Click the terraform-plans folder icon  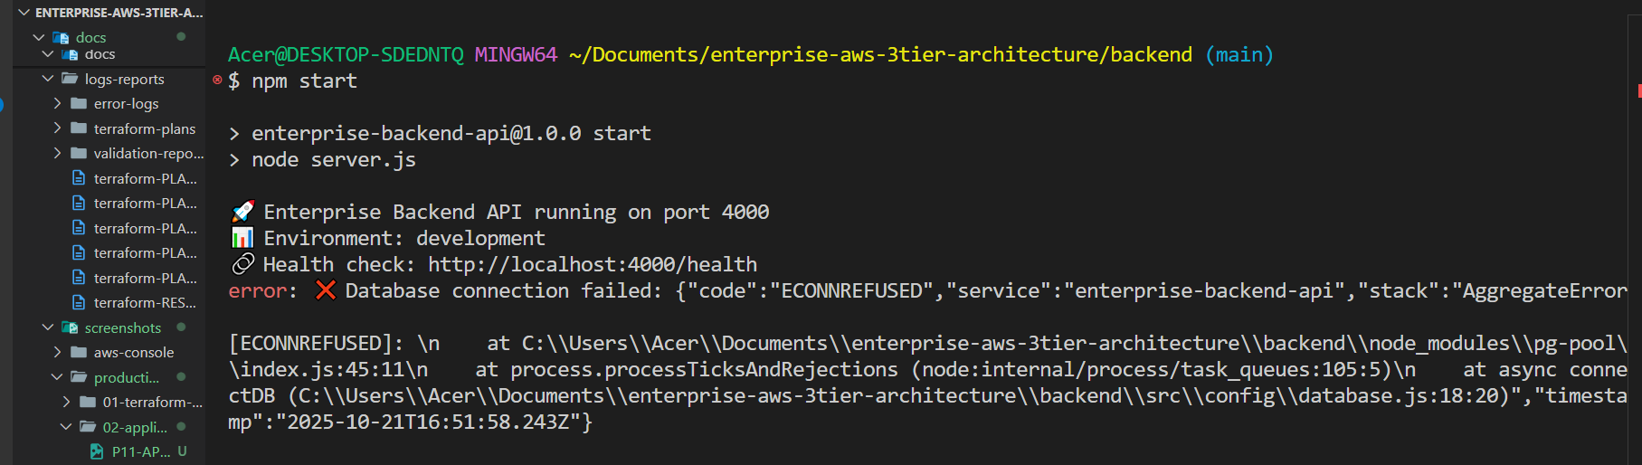(x=79, y=128)
